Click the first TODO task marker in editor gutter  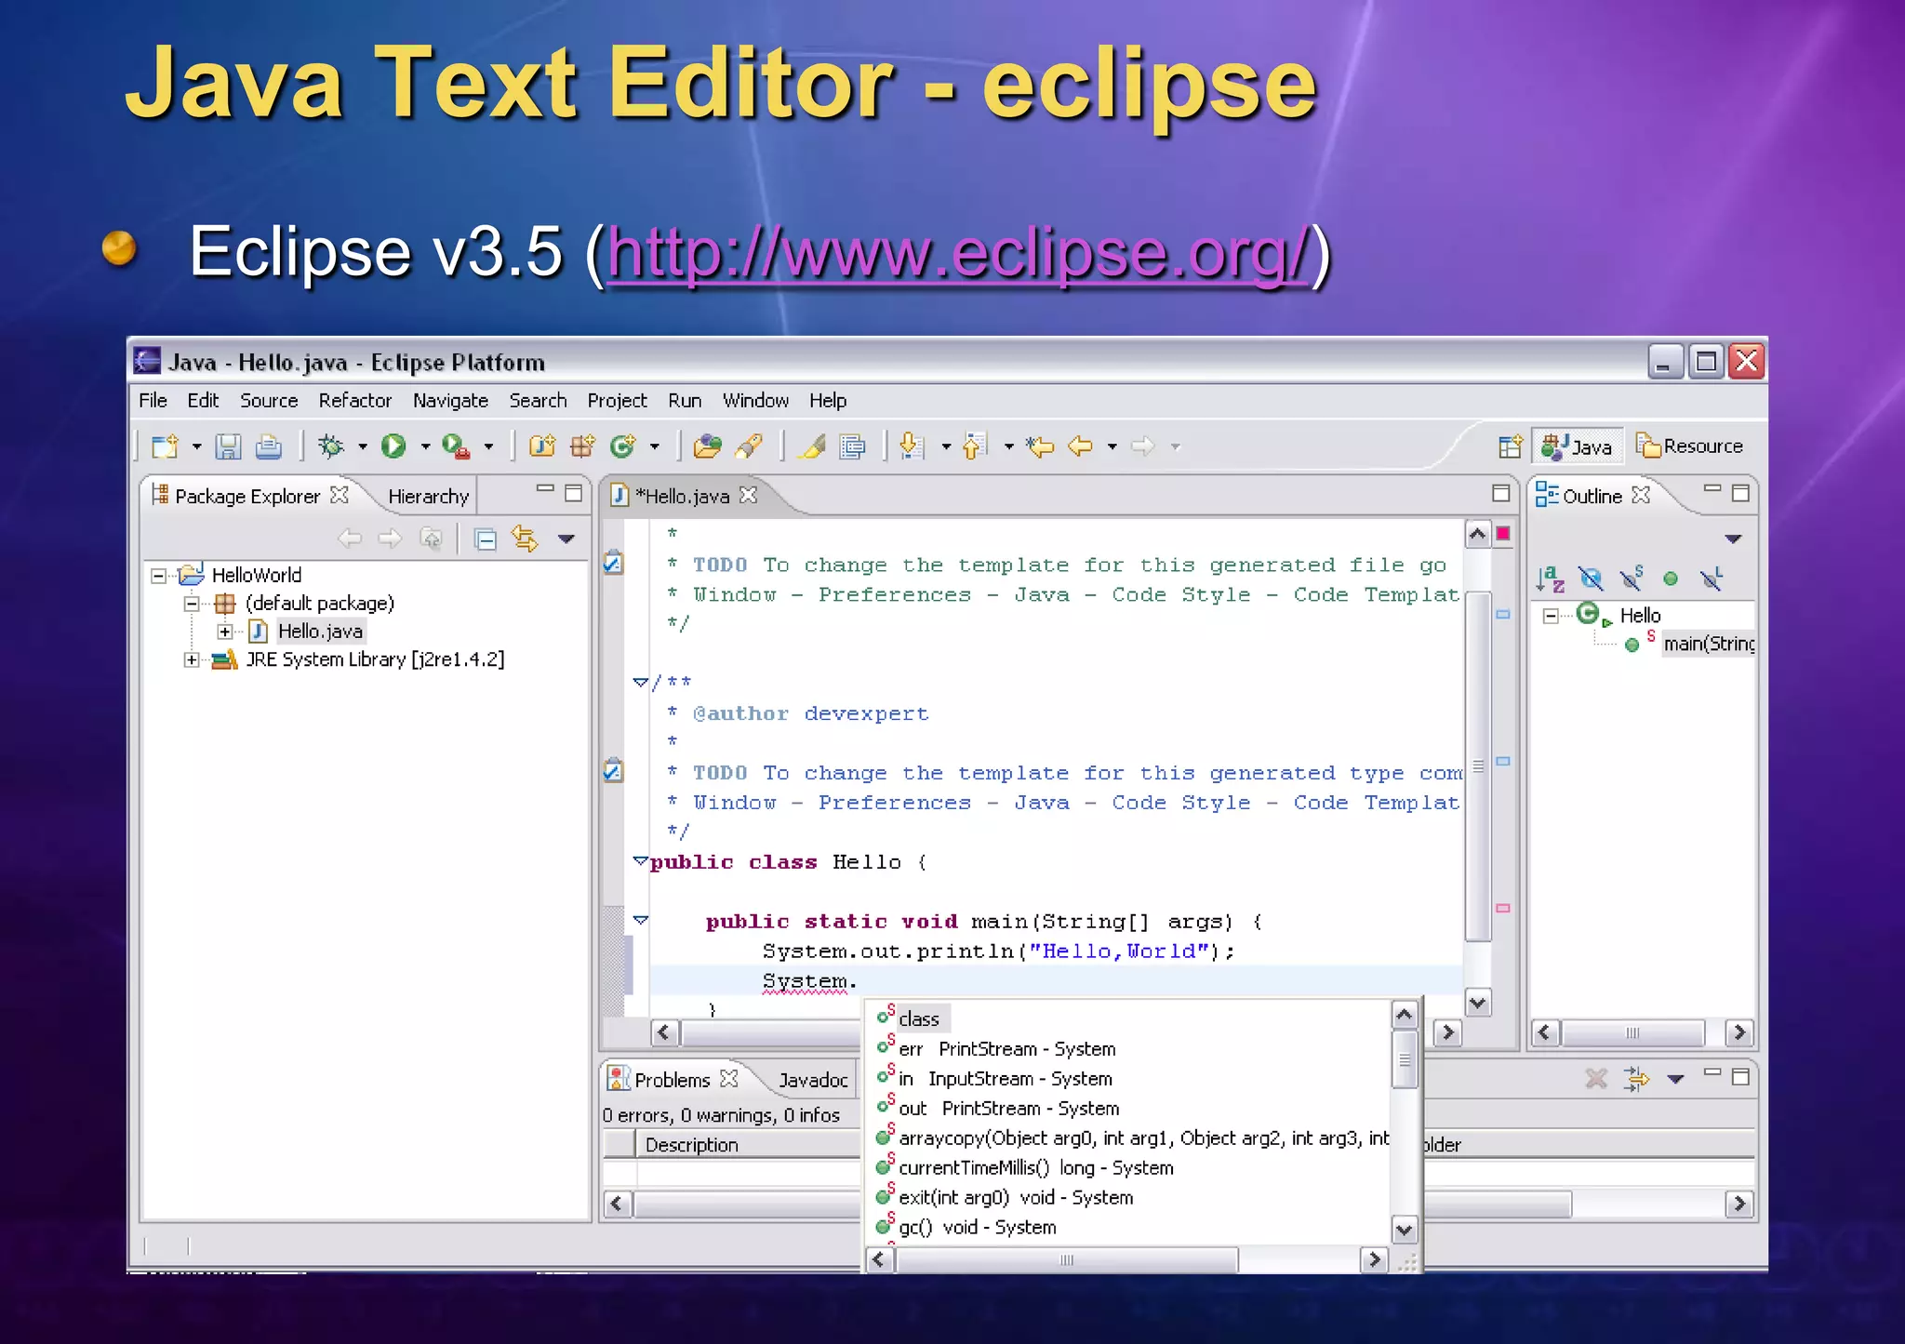(613, 564)
